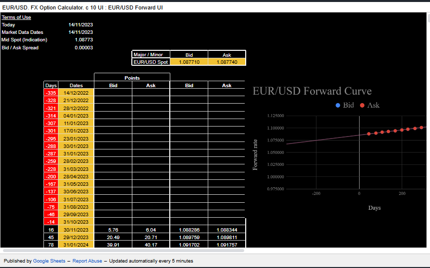This screenshot has height=268, width=430.
Task: Open the Google Sheets link in footer
Action: point(49,261)
